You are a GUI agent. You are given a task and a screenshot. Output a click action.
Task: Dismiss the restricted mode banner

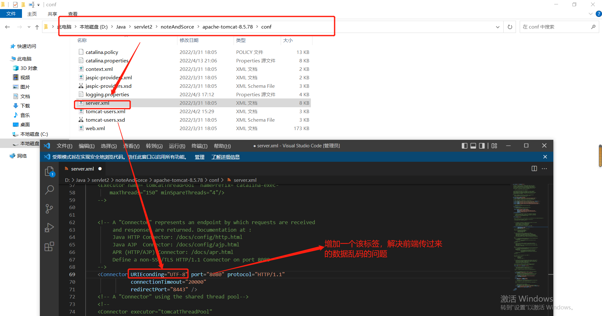(545, 157)
